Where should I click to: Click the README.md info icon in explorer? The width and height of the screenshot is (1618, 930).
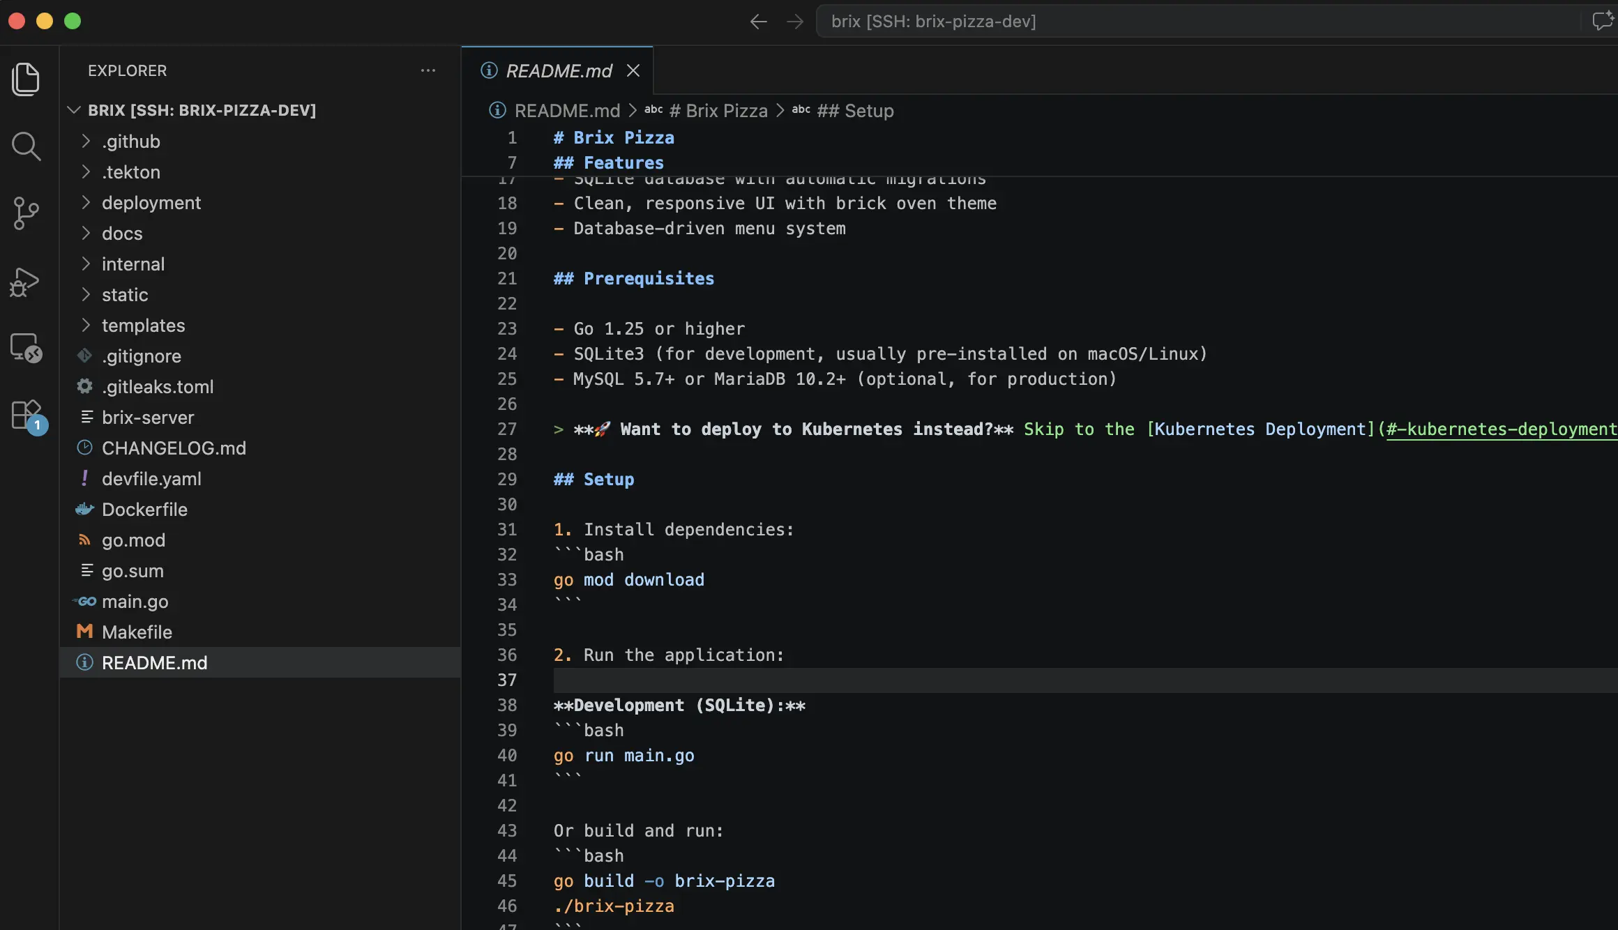[84, 662]
